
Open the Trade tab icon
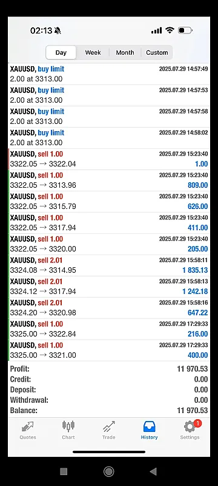(x=108, y=427)
